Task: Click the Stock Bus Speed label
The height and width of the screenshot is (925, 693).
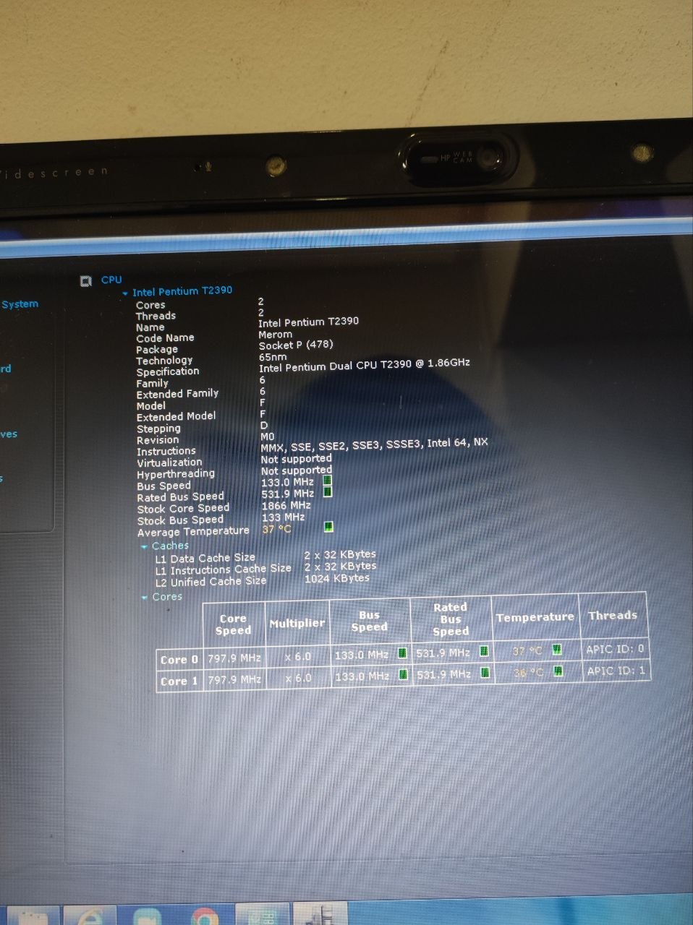Action: (180, 520)
